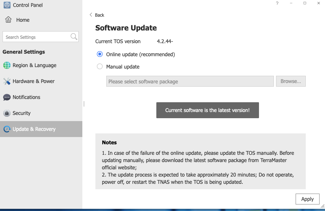Click 'Current software is the latest version!' button
This screenshot has height=211, width=325.
[207, 110]
